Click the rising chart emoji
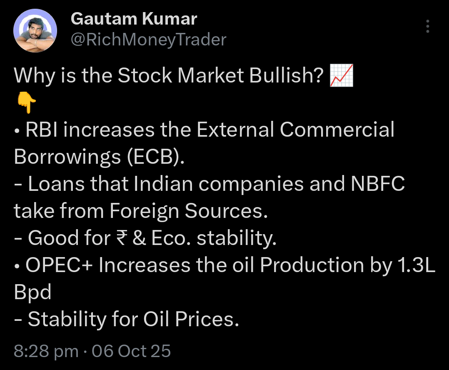Viewport: 449px width, 370px height. tap(341, 76)
